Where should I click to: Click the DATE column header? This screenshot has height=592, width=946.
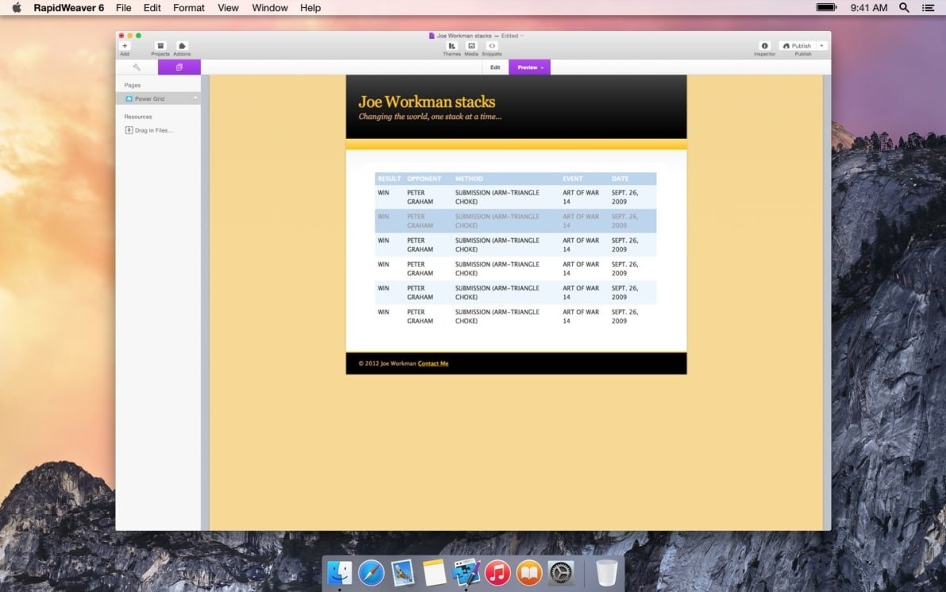620,179
